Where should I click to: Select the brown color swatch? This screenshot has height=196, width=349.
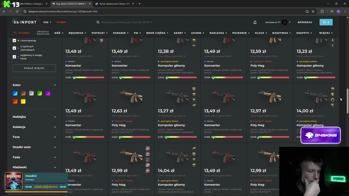(x=23, y=93)
